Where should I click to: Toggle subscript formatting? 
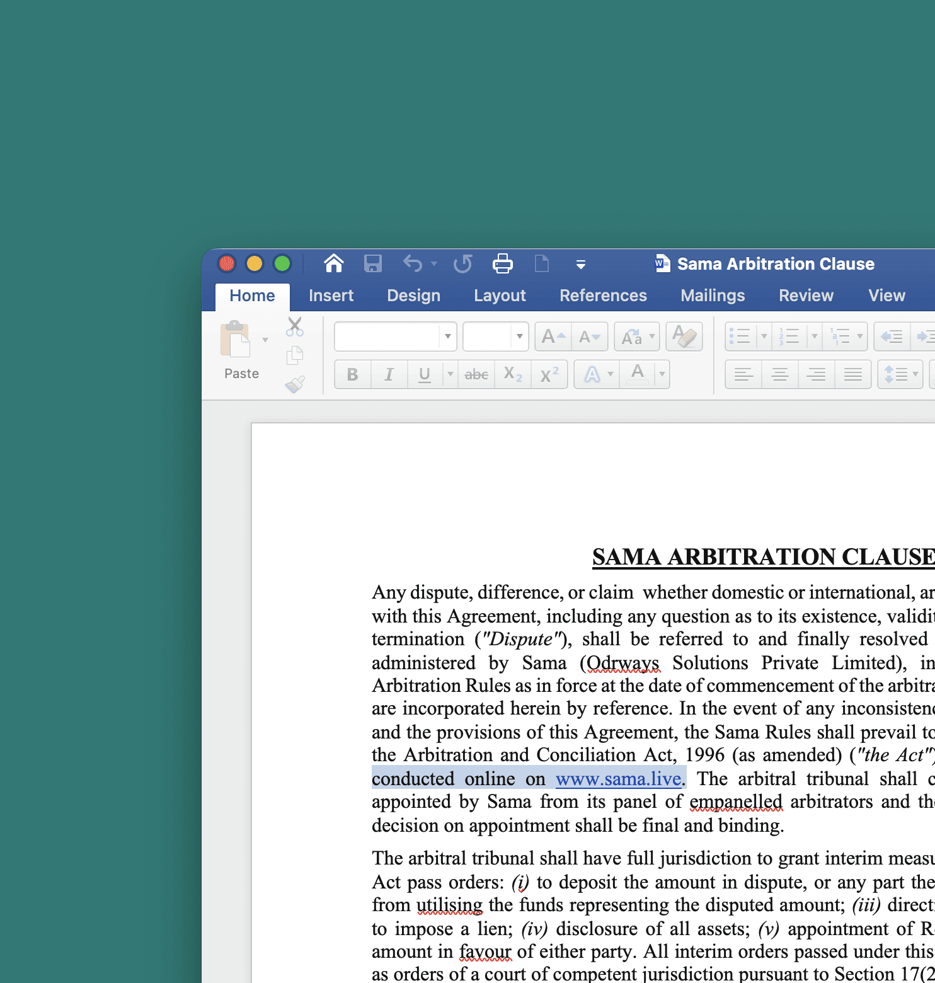click(513, 375)
